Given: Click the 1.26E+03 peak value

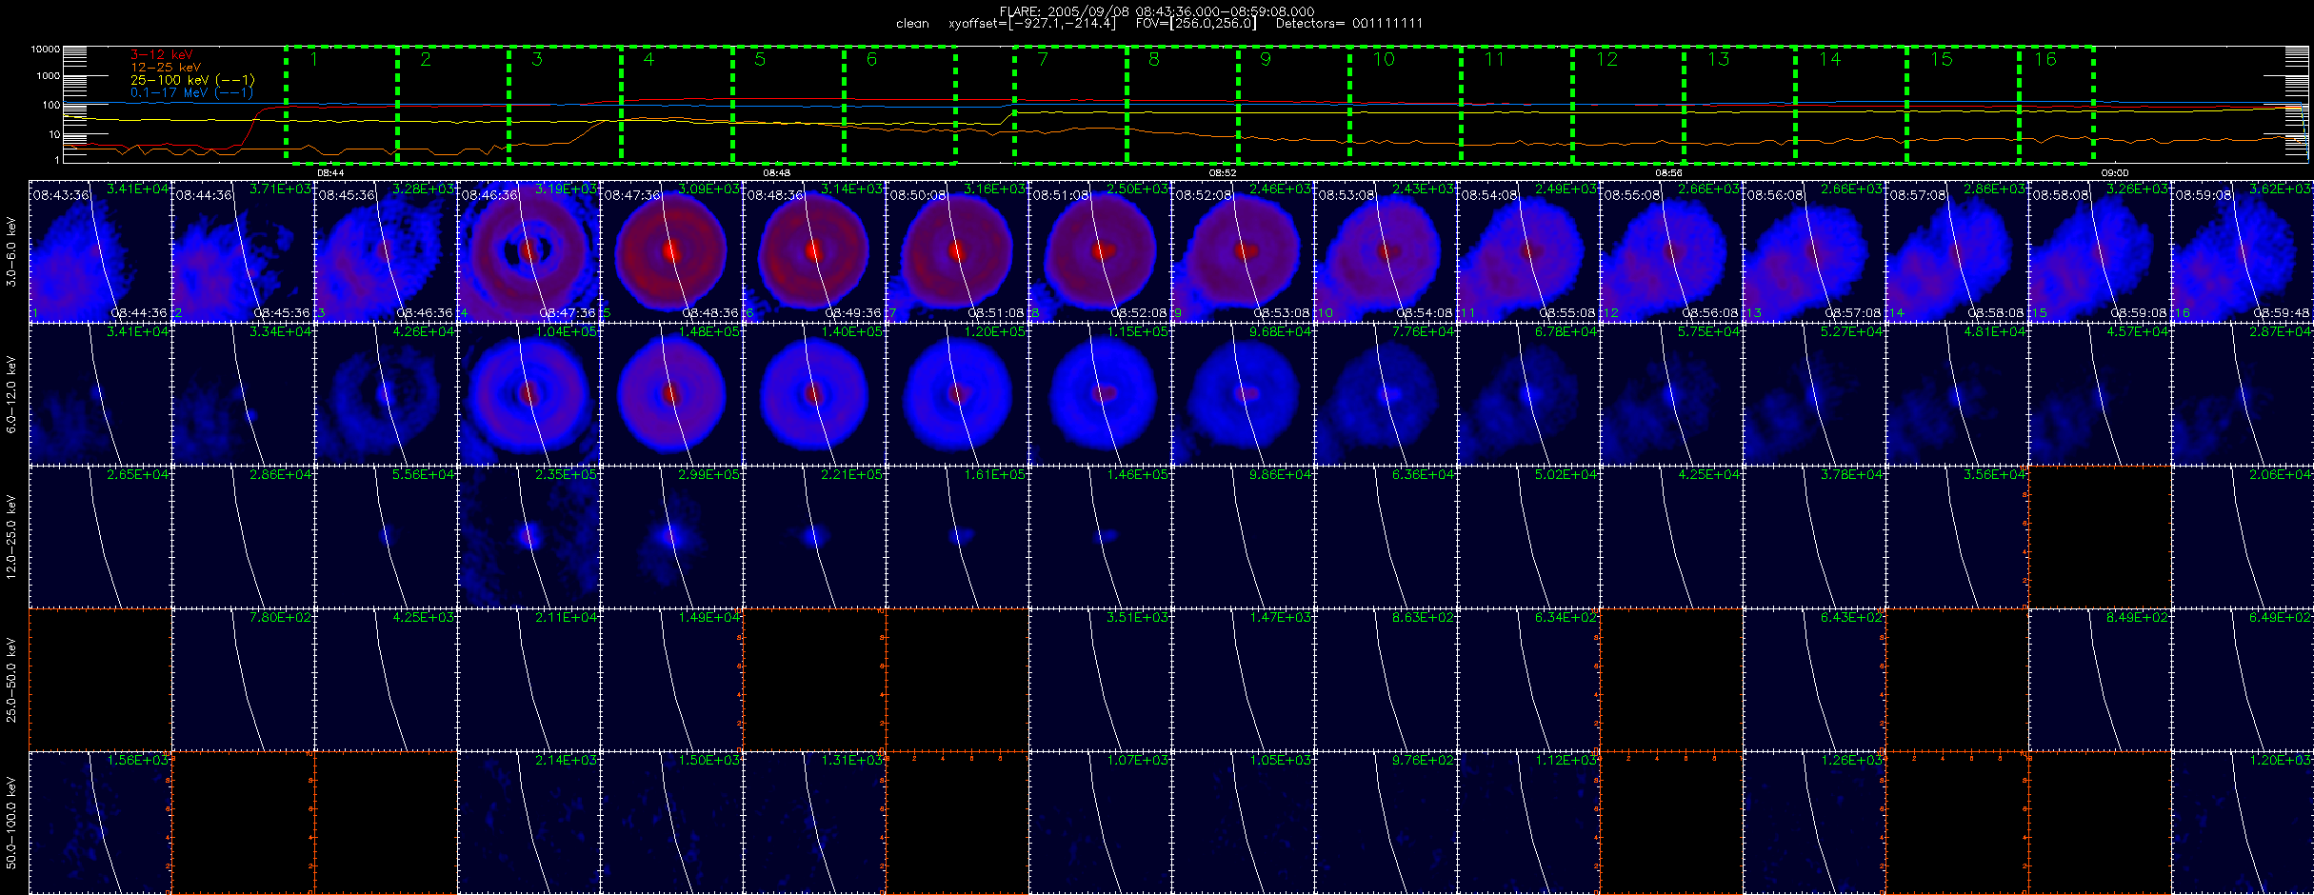Looking at the screenshot, I should coord(1851,760).
